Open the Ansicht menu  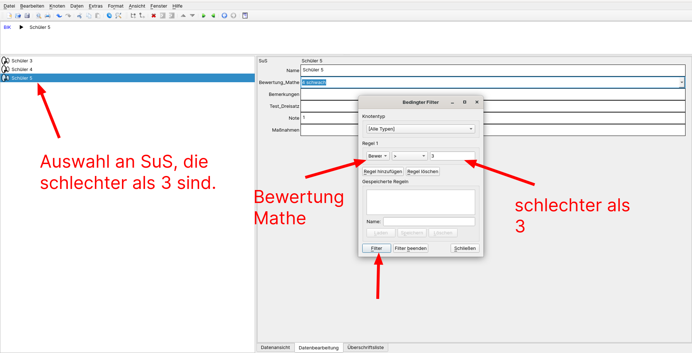137,6
